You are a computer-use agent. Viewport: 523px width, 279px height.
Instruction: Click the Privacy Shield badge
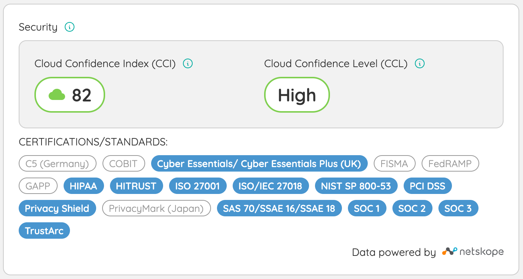(x=57, y=208)
